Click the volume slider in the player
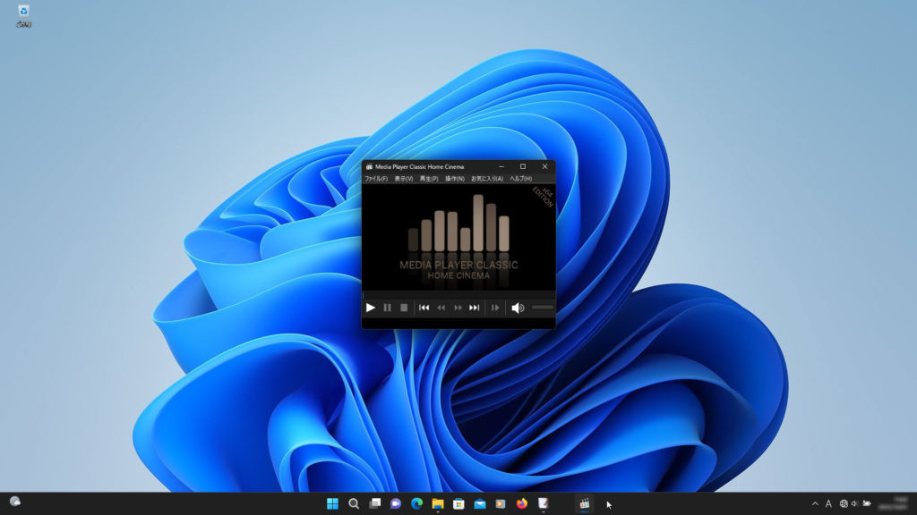This screenshot has width=917, height=515. (x=543, y=308)
